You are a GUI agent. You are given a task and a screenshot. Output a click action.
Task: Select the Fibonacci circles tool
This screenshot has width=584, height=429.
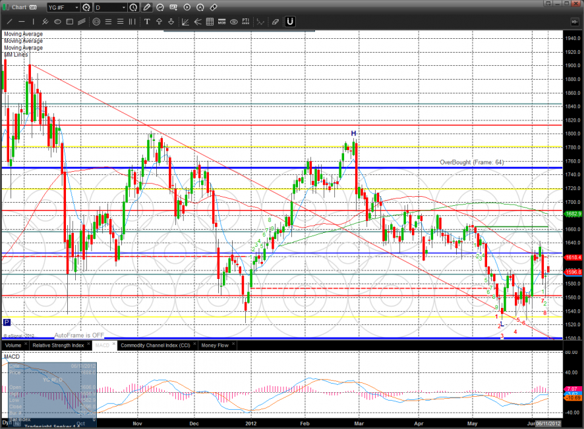(96, 22)
